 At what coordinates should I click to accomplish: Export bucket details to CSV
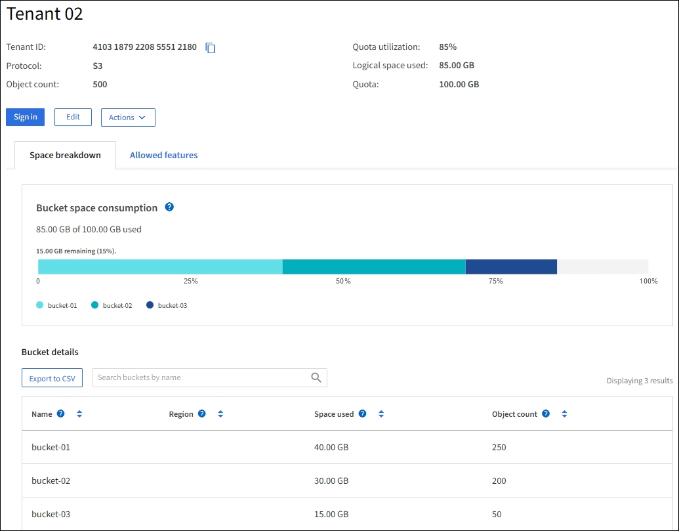pyautogui.click(x=52, y=379)
